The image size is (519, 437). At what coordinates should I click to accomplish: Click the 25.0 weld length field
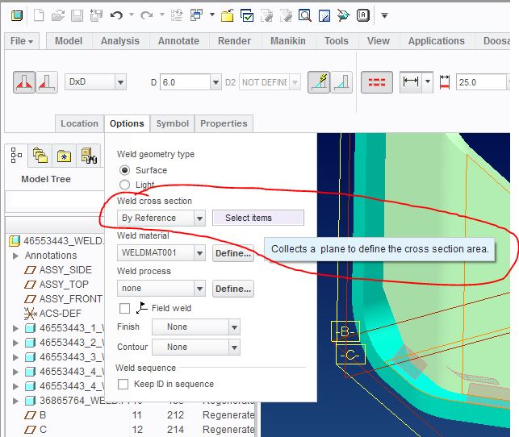click(x=481, y=82)
